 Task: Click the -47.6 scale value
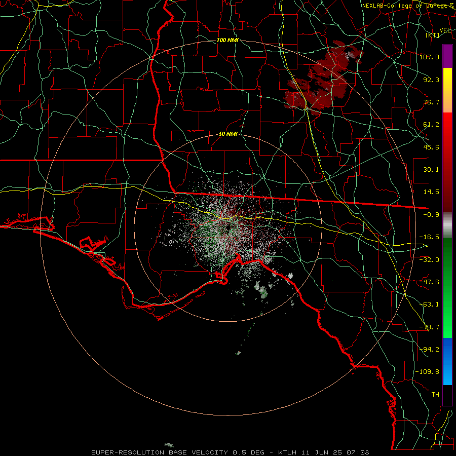coord(429,282)
